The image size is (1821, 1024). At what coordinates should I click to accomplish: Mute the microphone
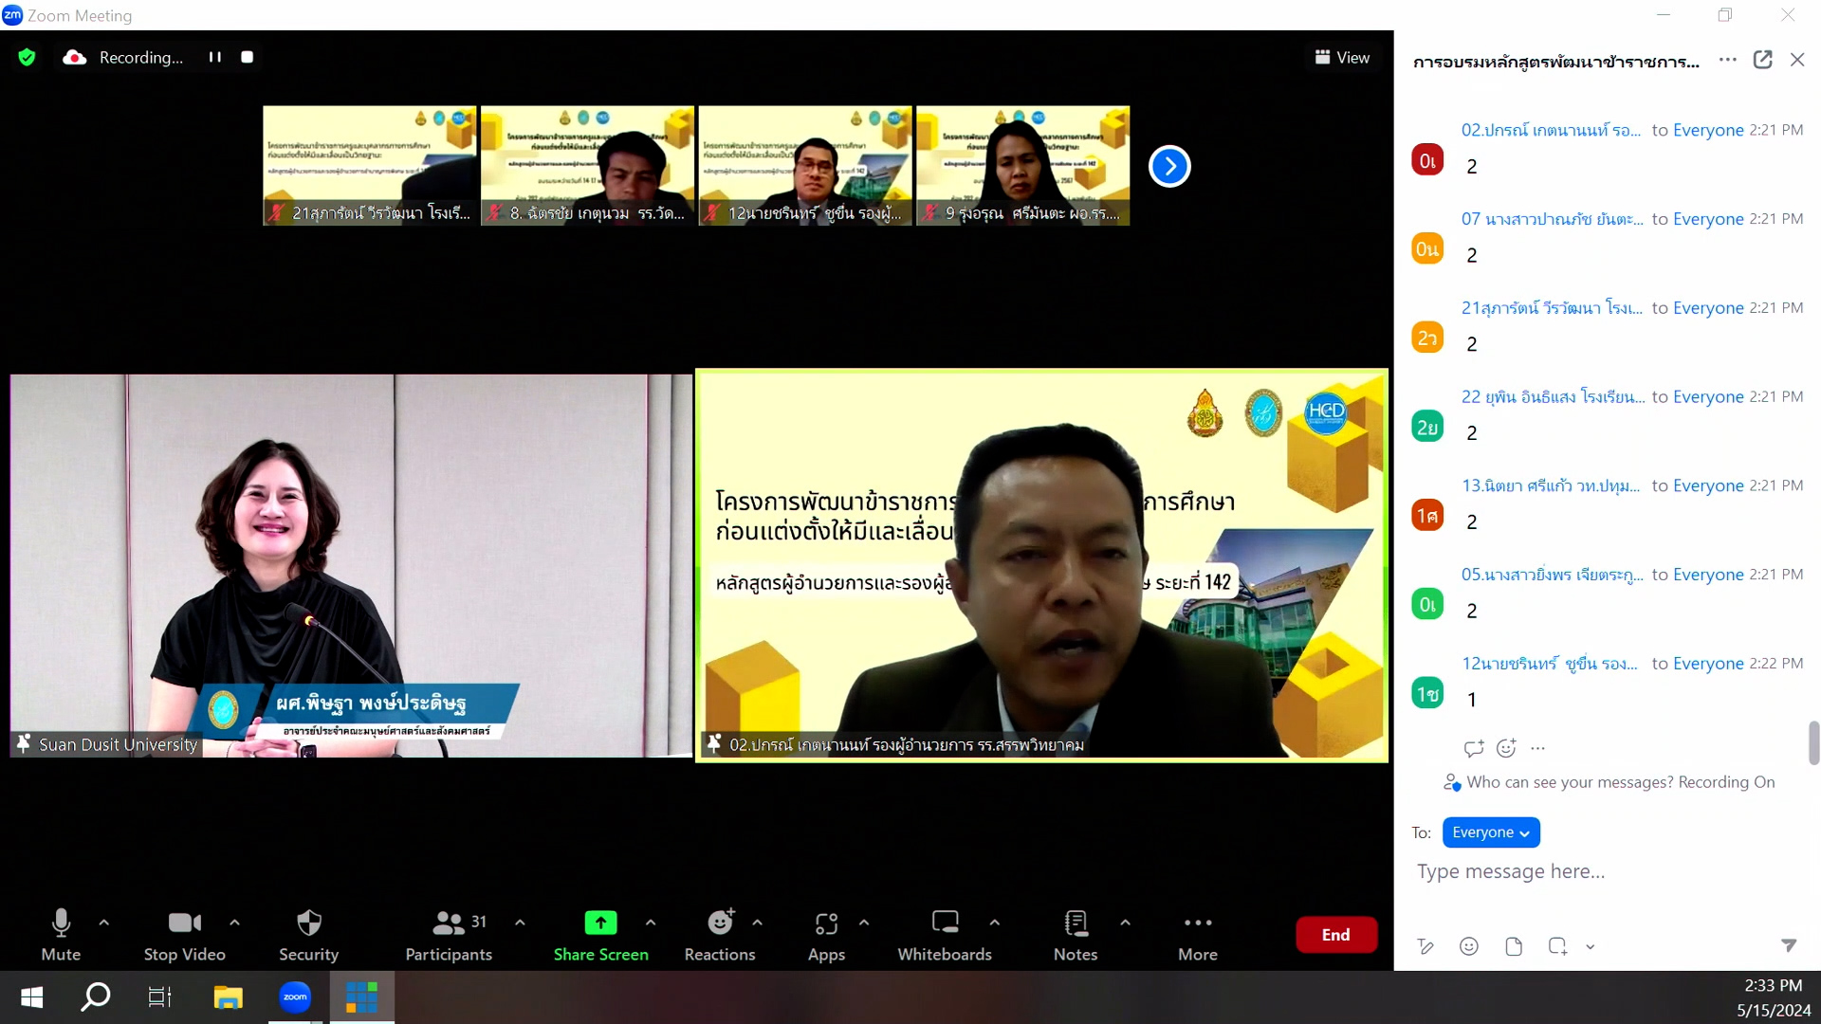point(61,935)
